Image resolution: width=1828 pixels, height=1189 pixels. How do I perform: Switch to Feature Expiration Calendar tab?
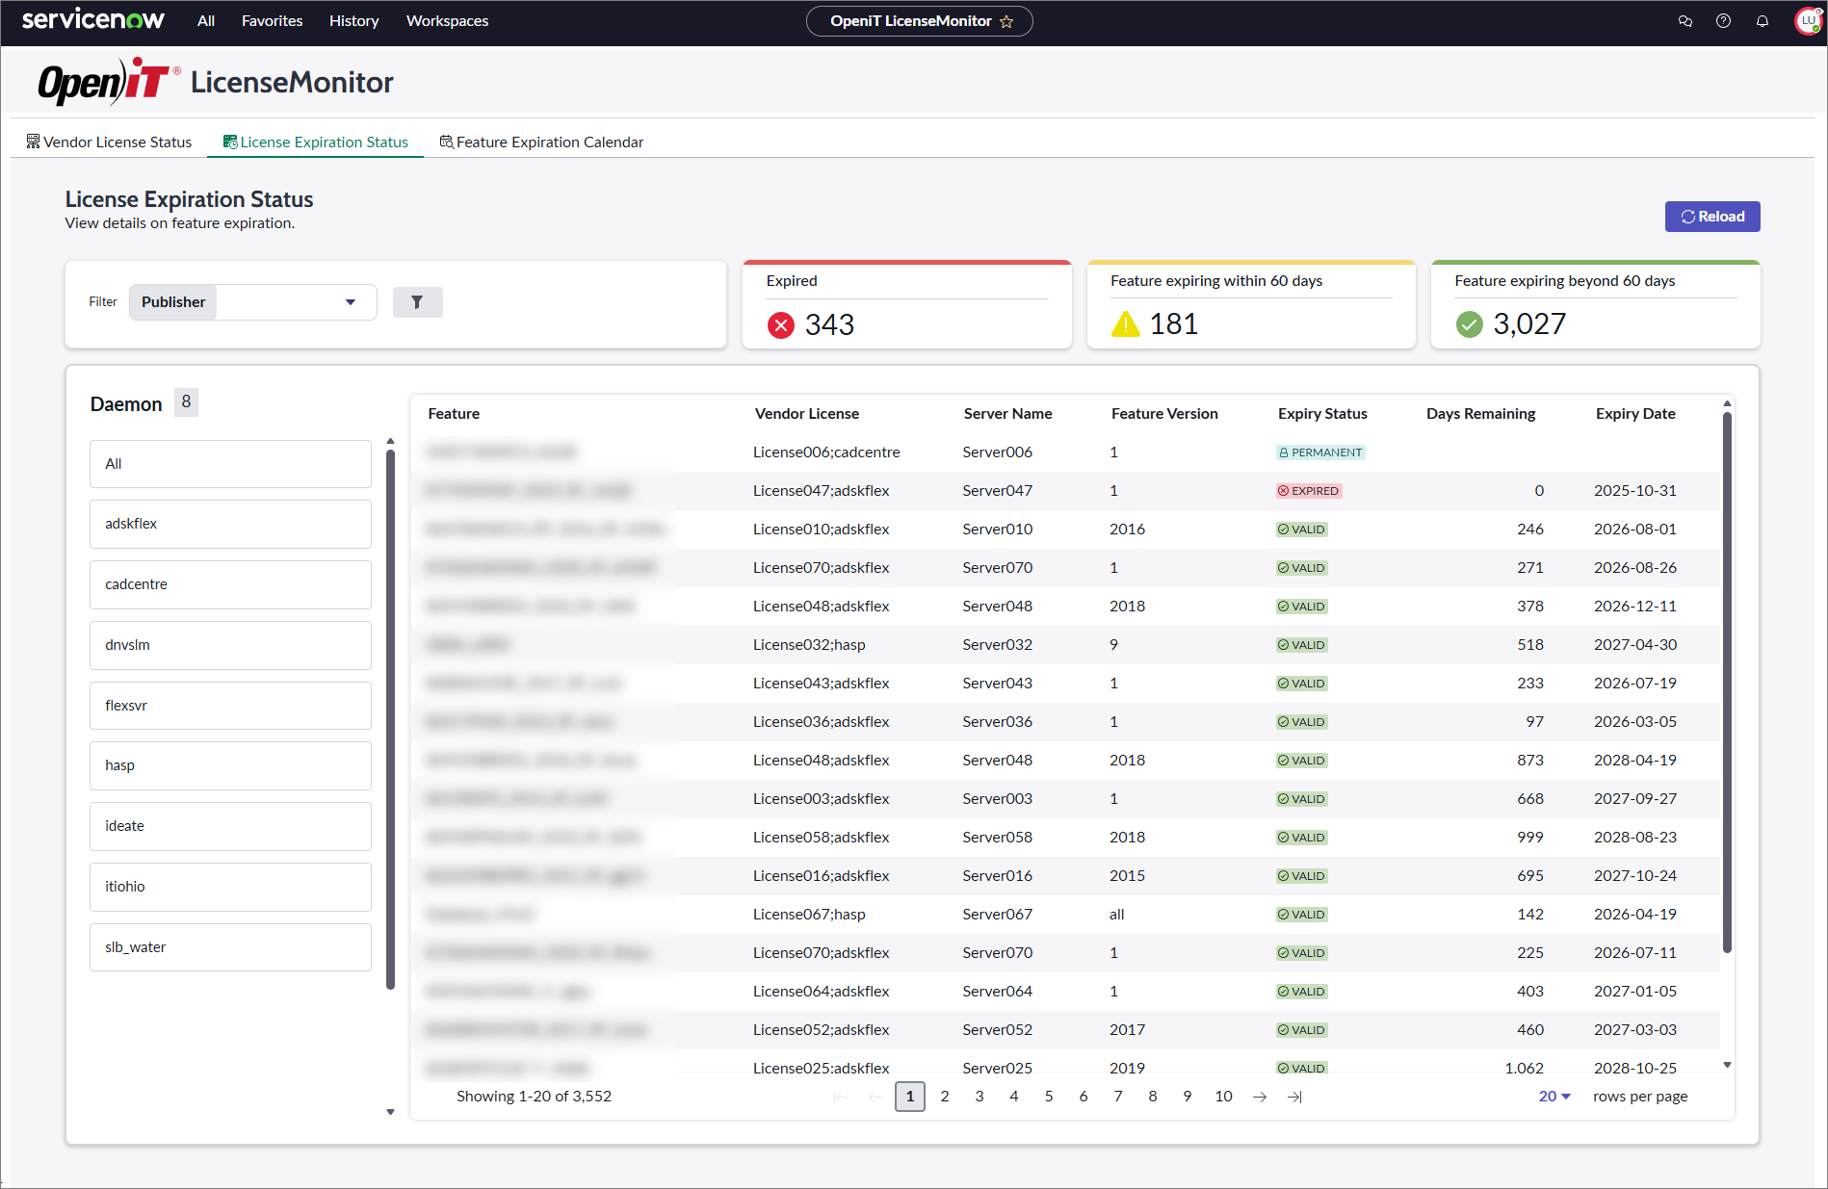(541, 142)
